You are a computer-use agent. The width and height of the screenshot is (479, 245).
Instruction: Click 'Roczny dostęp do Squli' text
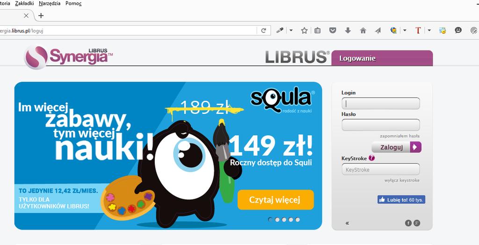point(271,162)
